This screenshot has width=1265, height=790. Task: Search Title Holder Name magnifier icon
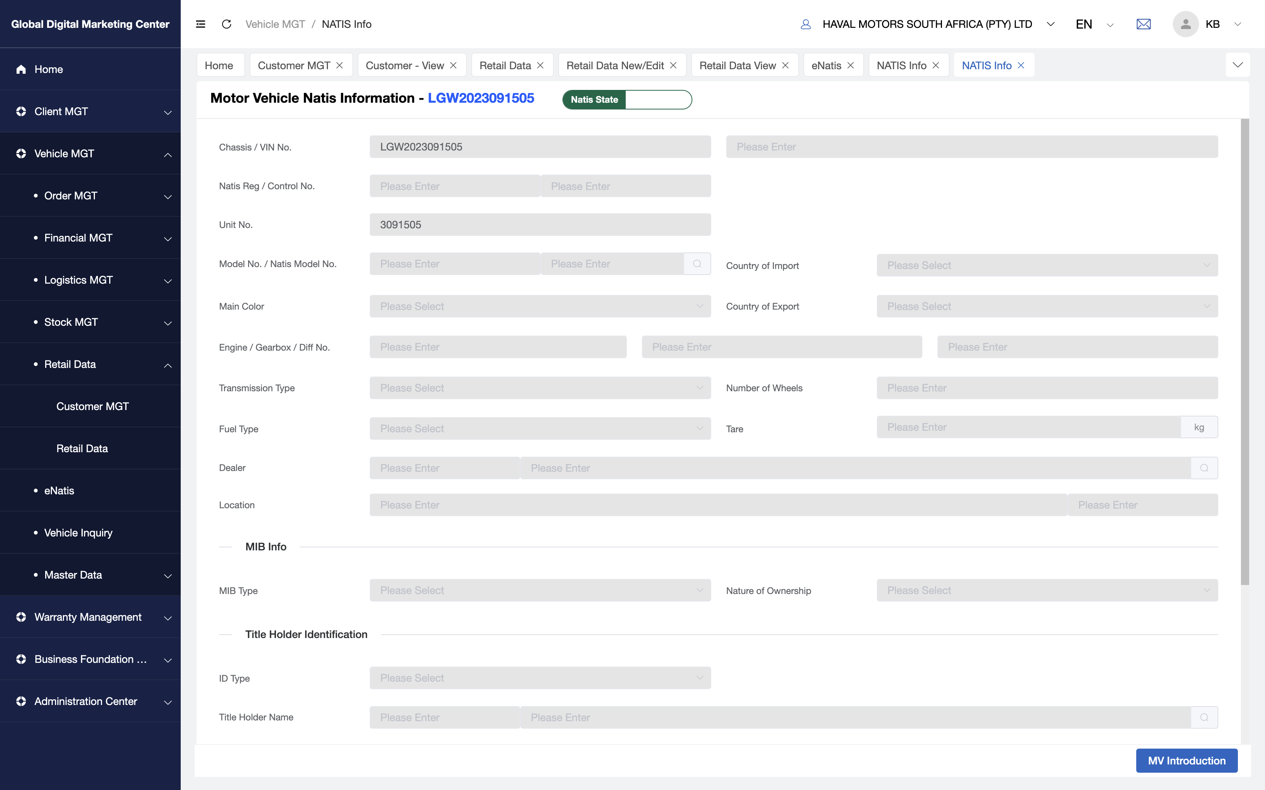1204,717
